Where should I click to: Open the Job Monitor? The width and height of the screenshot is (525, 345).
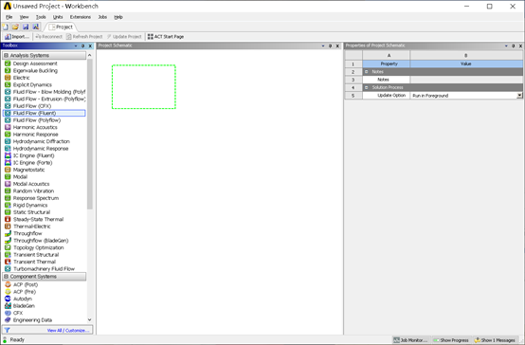(411, 340)
